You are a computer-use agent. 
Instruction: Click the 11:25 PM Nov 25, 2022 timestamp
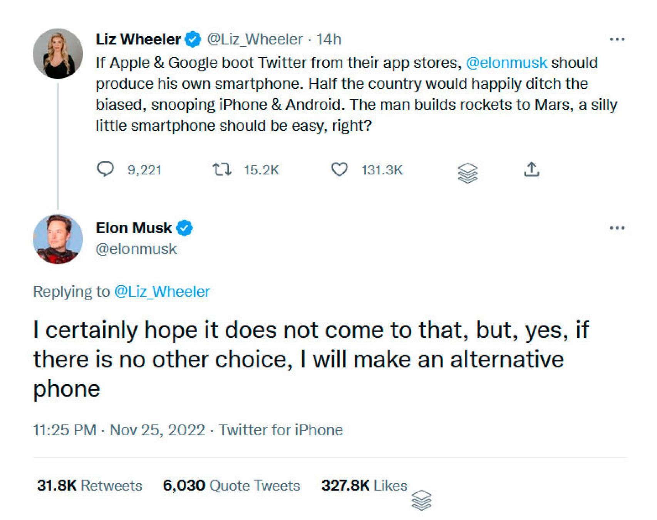119,430
